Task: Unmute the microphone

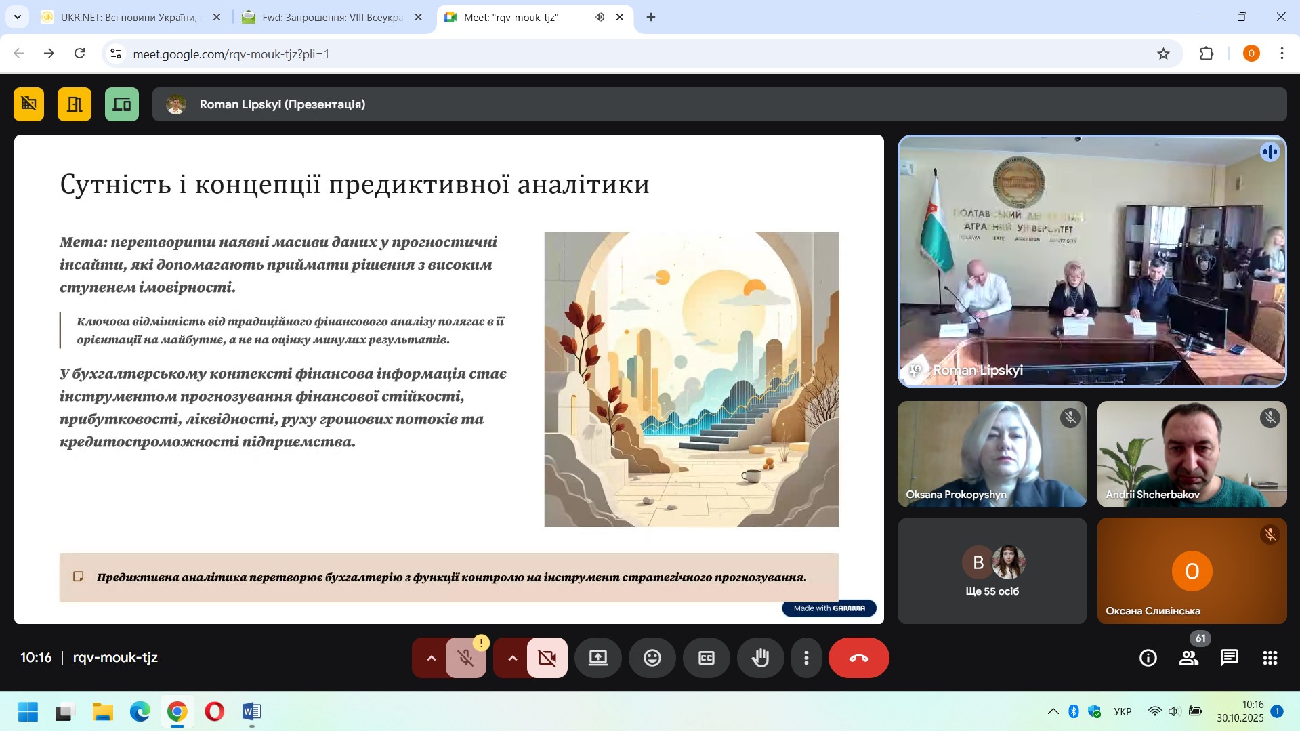Action: 465,658
